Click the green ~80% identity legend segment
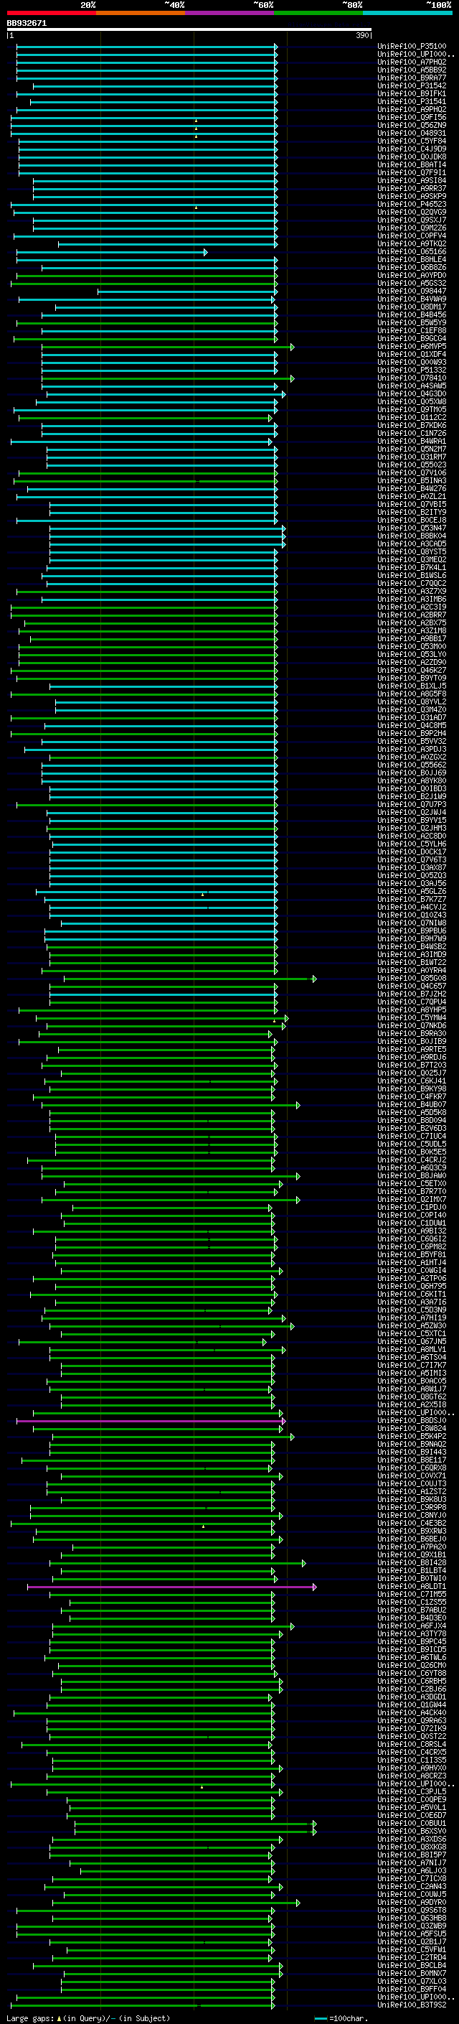Image resolution: width=459 pixels, height=2024 pixels. click(318, 13)
